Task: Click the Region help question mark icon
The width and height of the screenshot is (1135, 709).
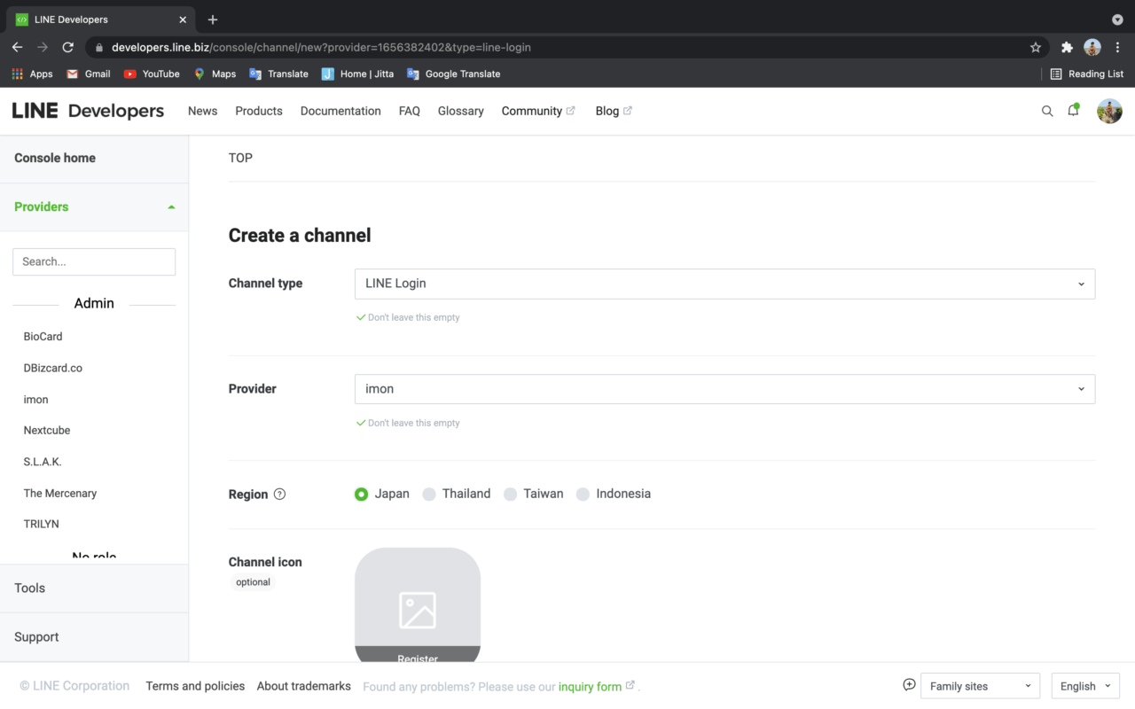Action: coord(279,495)
